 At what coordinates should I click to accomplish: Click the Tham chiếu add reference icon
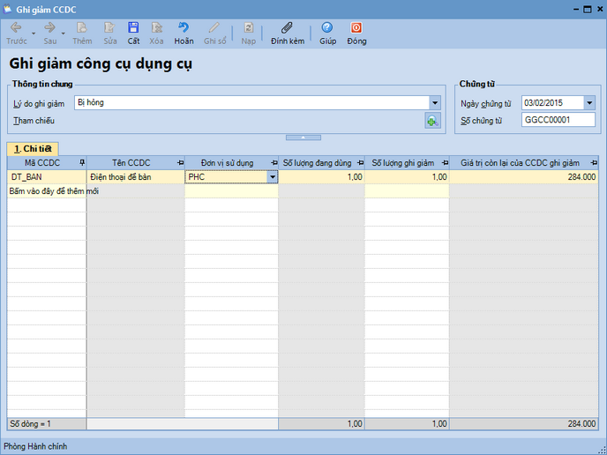[432, 121]
